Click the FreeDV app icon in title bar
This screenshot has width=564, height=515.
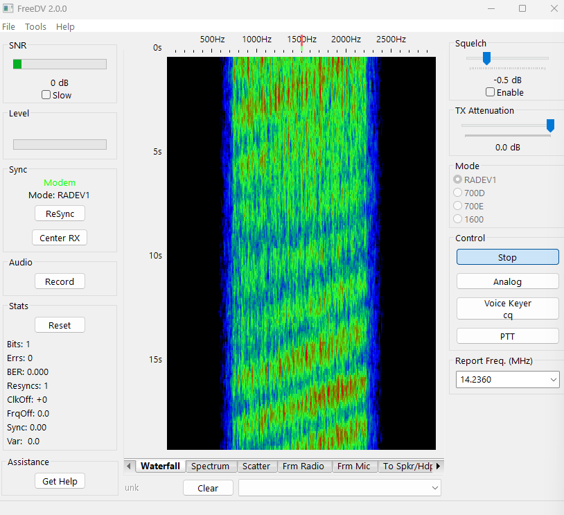point(8,8)
